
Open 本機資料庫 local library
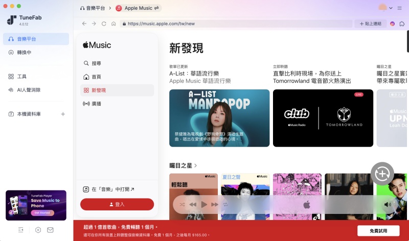(29, 114)
